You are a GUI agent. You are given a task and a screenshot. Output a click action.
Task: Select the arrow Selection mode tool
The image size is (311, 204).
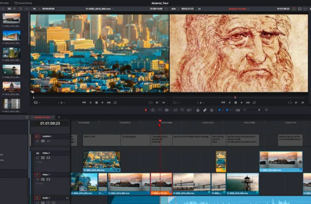coord(146,110)
